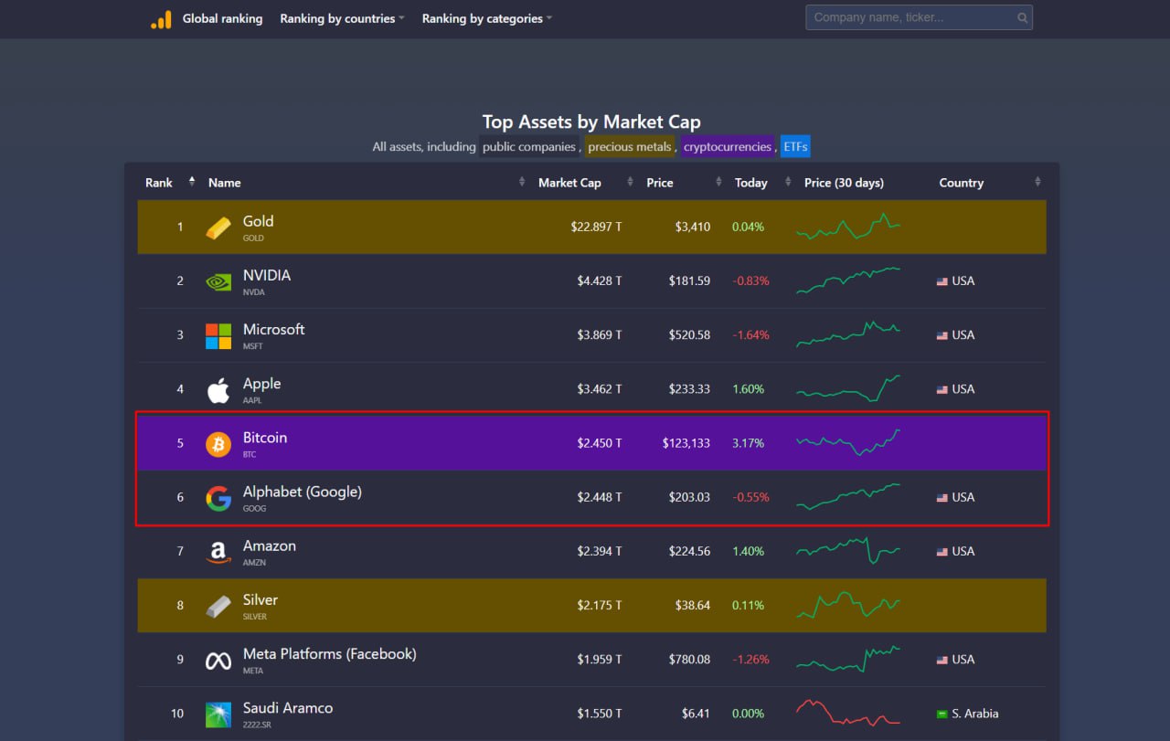Filter by ETFs tag

[795, 146]
